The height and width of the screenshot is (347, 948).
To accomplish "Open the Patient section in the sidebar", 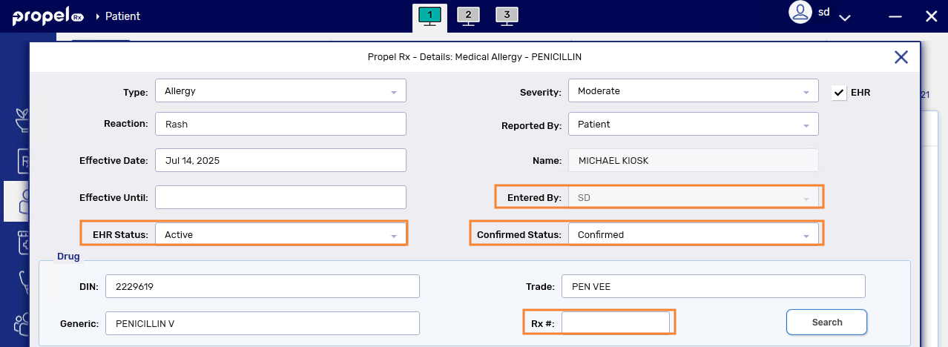I will coord(18,202).
